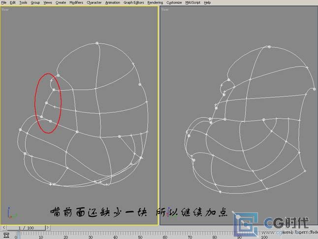Click frame 70 on the track bar
The width and height of the screenshot is (318, 239).
point(190,237)
